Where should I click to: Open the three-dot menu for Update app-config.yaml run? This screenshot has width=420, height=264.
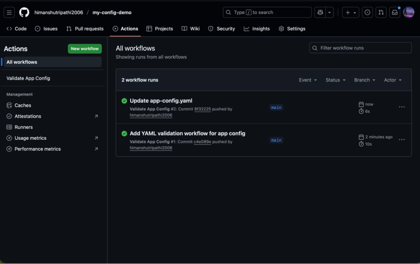pyautogui.click(x=401, y=107)
